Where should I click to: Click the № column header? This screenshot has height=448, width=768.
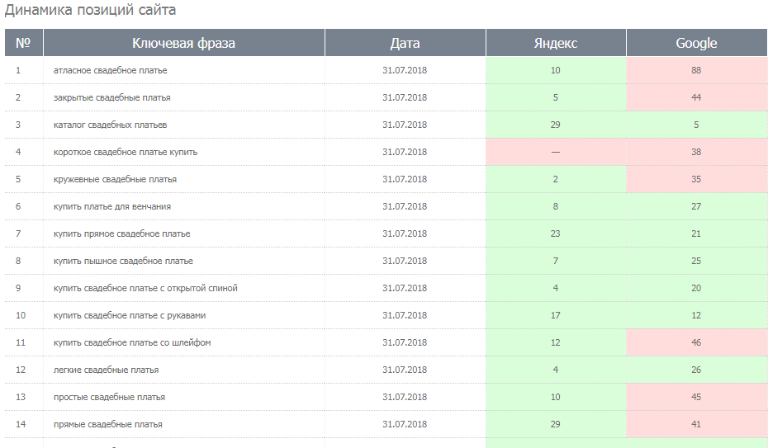pyautogui.click(x=23, y=43)
